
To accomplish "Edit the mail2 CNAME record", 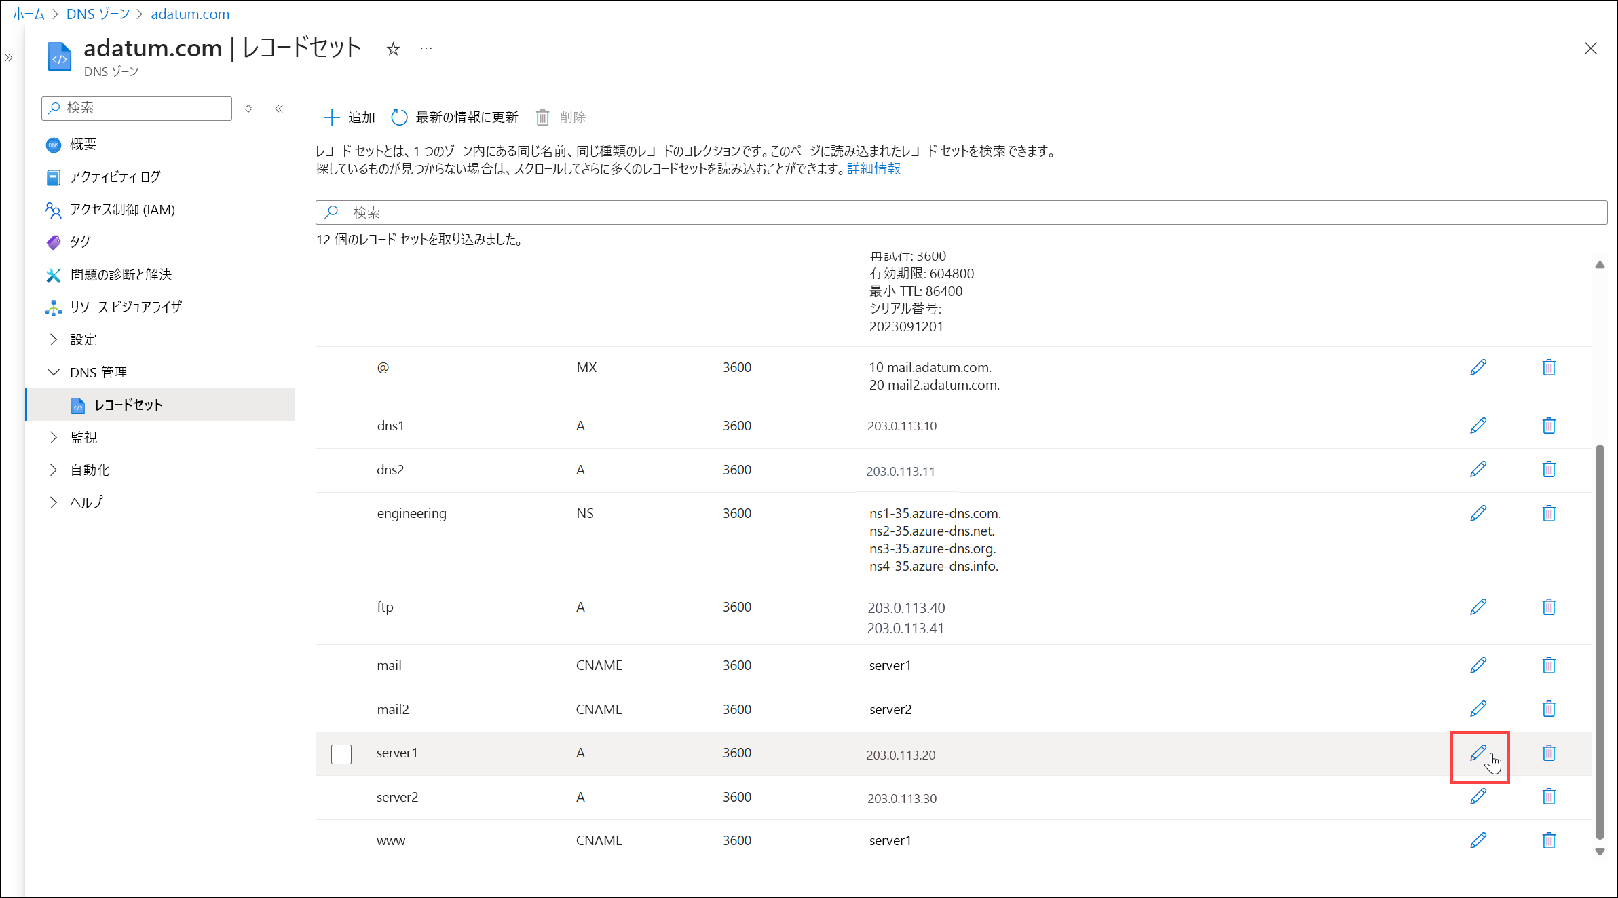I will tap(1478, 709).
